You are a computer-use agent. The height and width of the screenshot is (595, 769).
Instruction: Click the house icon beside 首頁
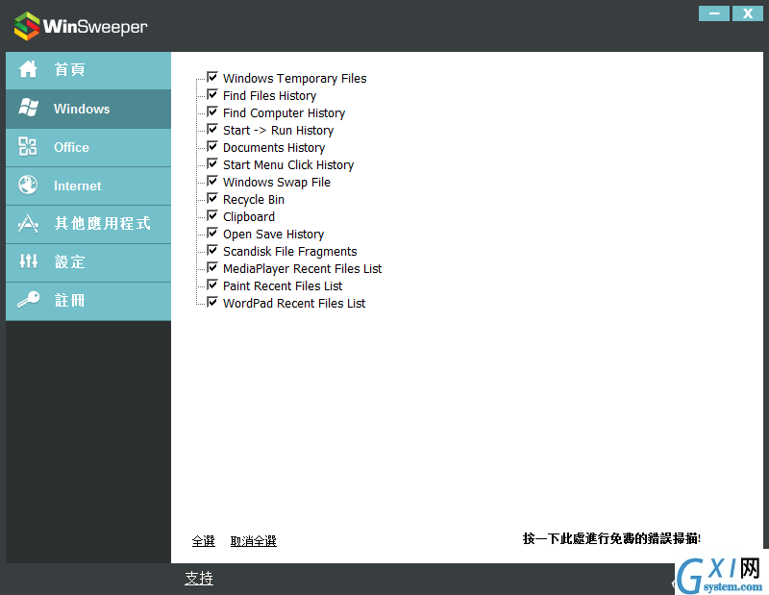tap(28, 69)
